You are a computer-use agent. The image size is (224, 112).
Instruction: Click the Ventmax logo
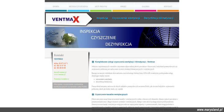(66, 19)
